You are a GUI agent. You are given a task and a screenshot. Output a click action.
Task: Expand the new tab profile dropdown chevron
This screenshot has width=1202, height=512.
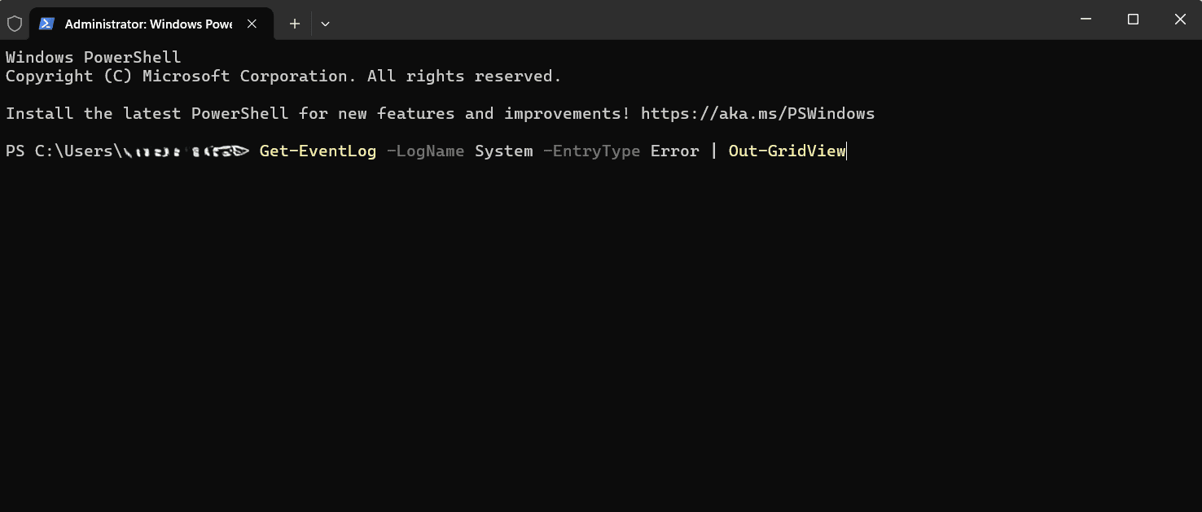tap(325, 24)
